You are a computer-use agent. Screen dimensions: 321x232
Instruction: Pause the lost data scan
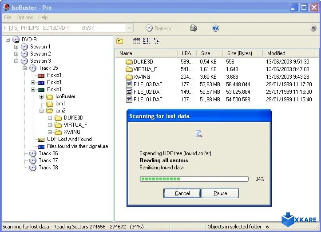click(x=220, y=193)
